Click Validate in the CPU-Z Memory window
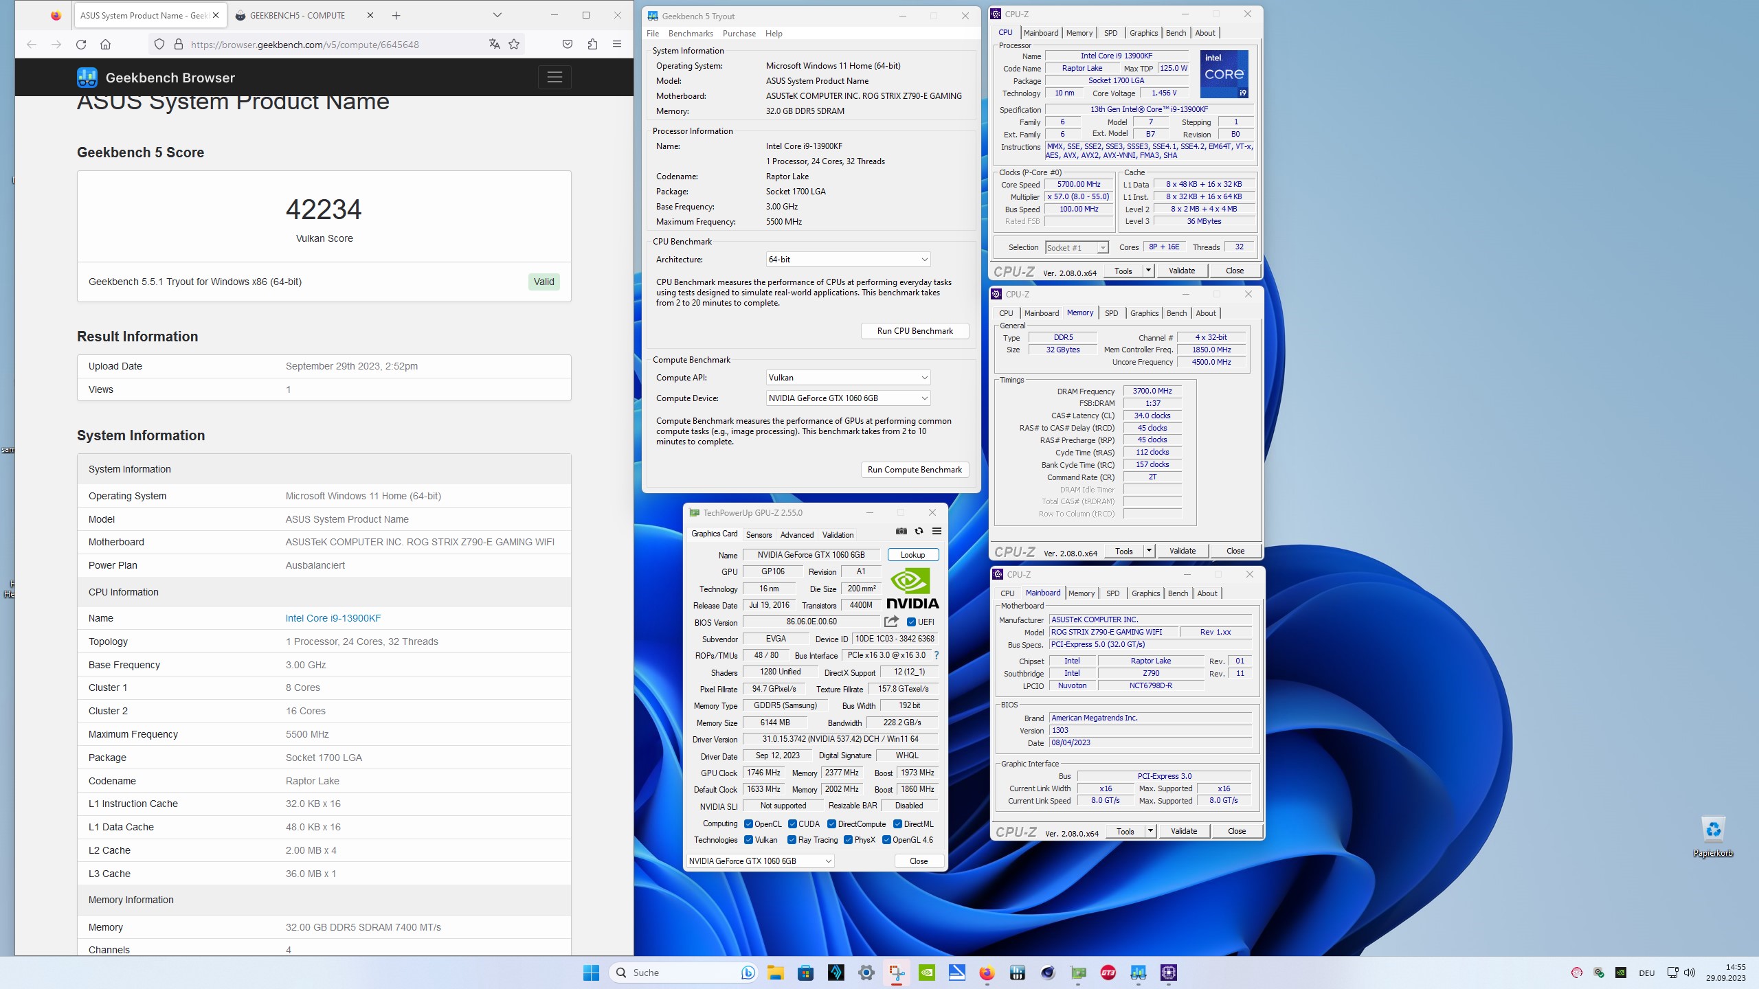The image size is (1759, 989). (x=1183, y=551)
